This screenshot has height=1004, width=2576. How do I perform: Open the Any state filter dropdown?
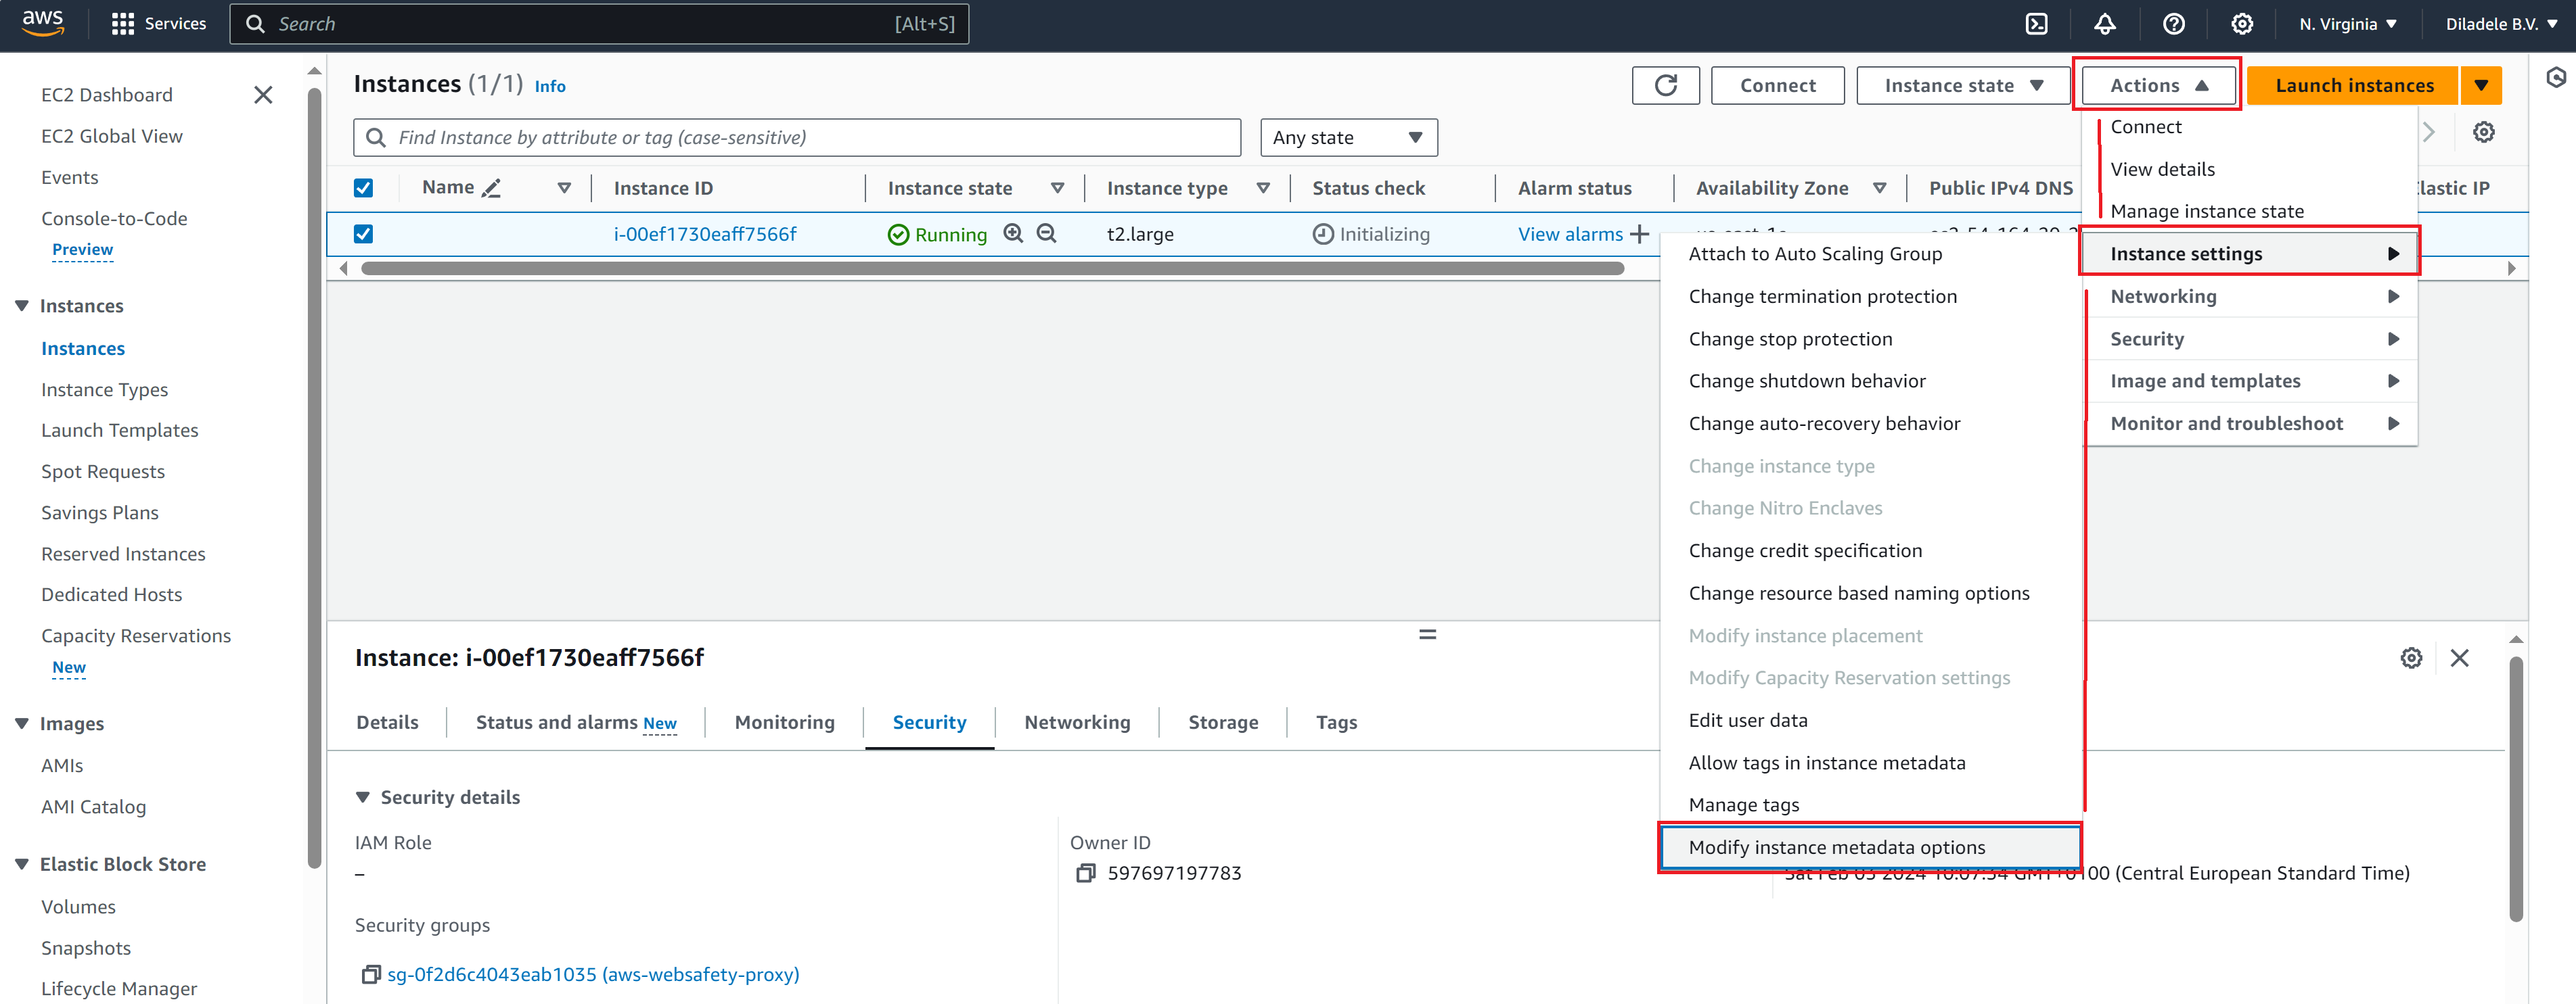tap(1348, 138)
